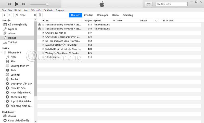
Task: Open Phim under iPhone 6+6
Action: coord(14,61)
